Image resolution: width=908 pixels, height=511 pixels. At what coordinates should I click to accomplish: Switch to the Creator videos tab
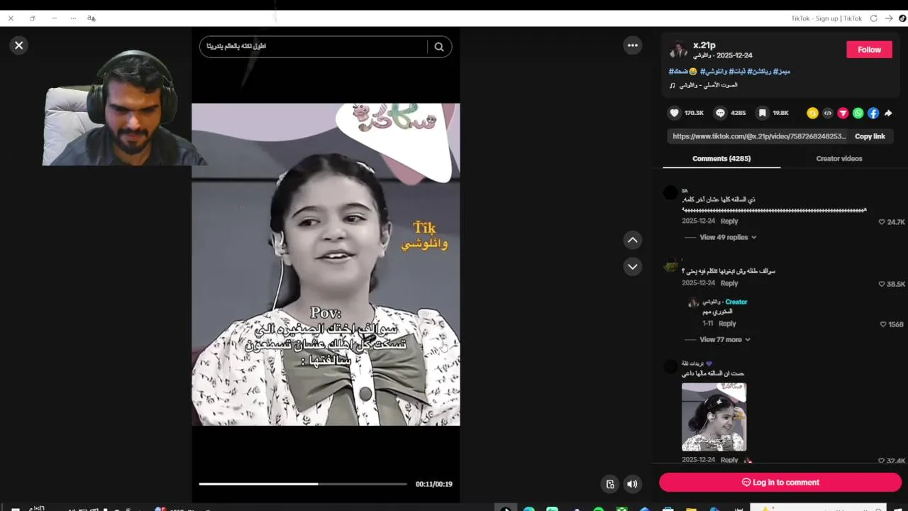(839, 158)
